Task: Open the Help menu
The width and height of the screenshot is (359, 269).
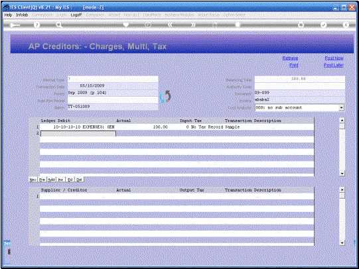Action: [x=8, y=15]
